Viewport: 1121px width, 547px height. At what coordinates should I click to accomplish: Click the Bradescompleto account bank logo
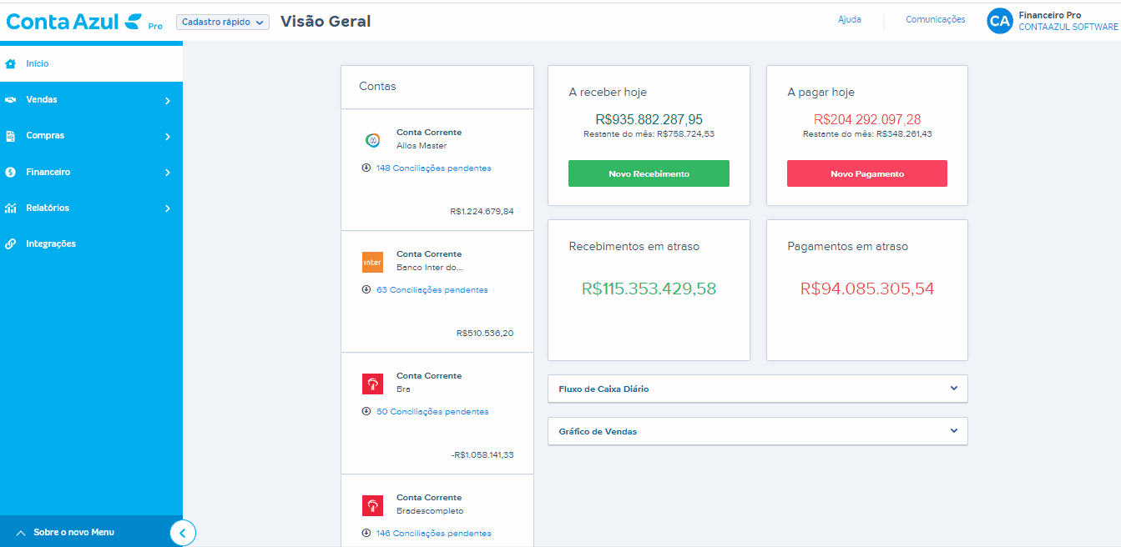click(372, 505)
